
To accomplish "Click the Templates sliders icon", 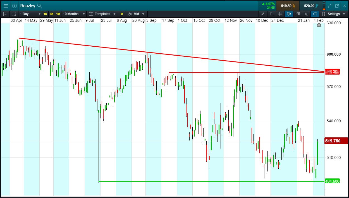I will [x=91, y=14].
